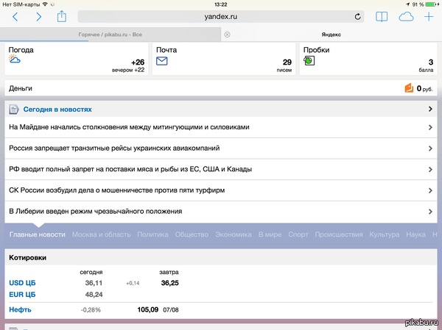The image size is (442, 330).
Task: Tap the Safari forward arrow
Action: 39,16
